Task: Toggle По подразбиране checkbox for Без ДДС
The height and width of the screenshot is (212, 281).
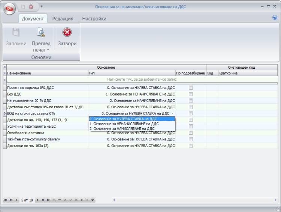Action: pyautogui.click(x=191, y=94)
